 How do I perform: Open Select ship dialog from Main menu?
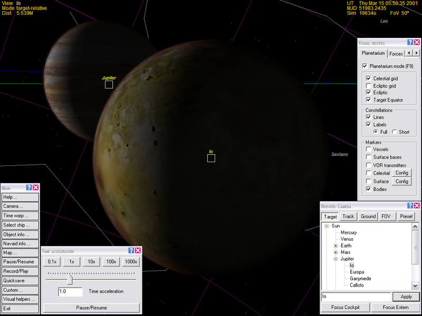[20, 225]
